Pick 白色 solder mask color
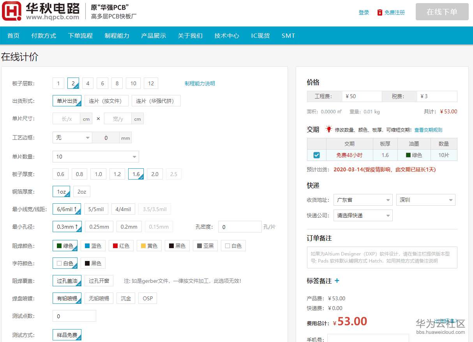 pyautogui.click(x=233, y=246)
